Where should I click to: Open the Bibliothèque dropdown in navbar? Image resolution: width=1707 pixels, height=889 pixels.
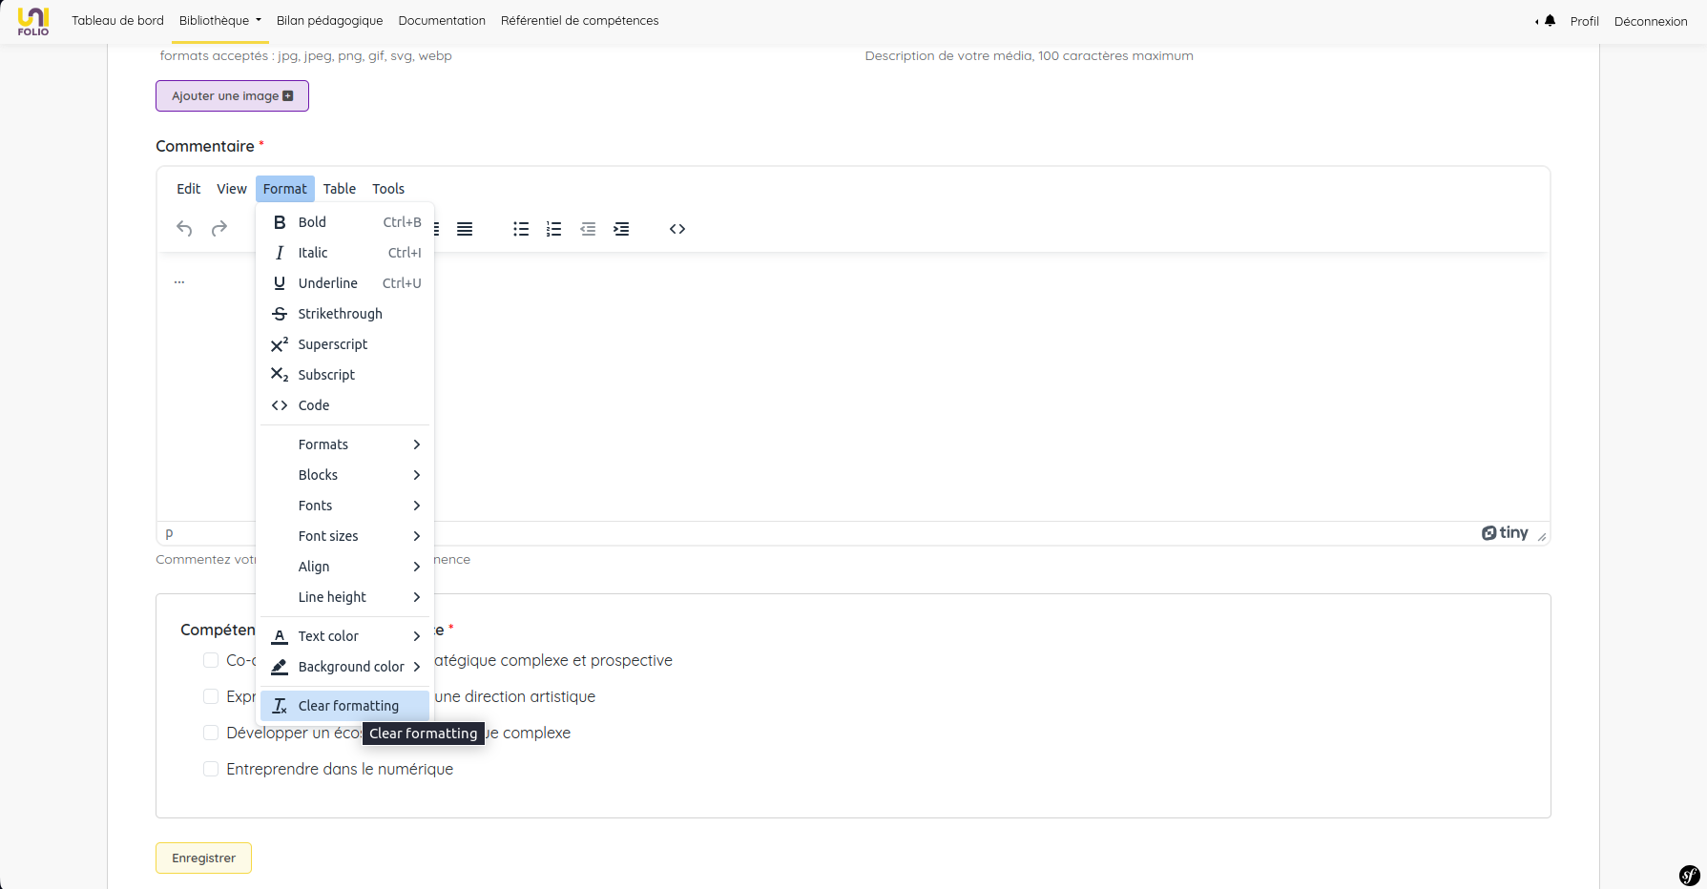point(219,21)
